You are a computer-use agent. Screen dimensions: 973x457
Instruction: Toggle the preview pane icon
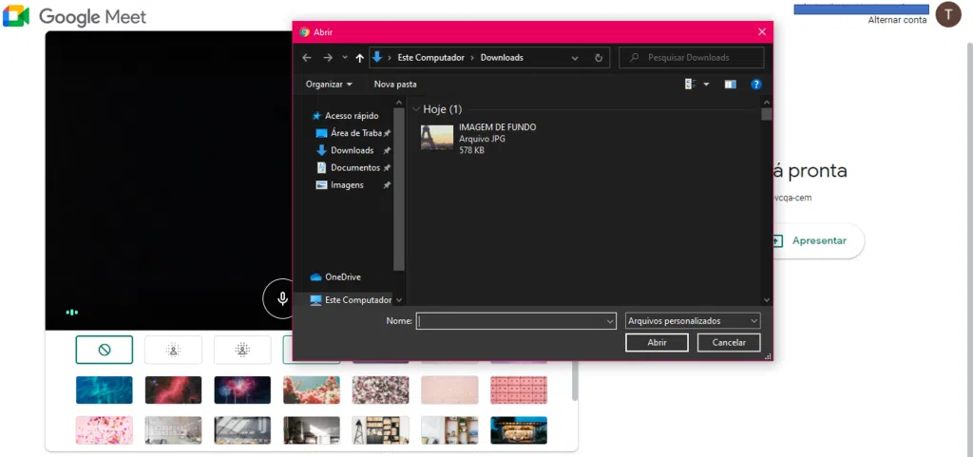pos(730,85)
